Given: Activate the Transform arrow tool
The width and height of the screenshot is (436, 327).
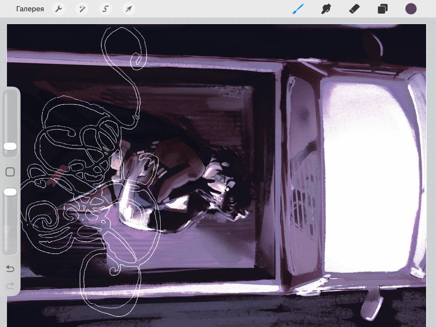Looking at the screenshot, I should (129, 9).
